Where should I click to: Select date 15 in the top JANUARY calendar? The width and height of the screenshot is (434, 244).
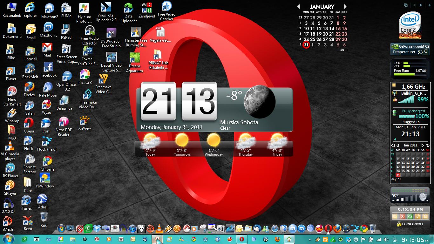(338, 28)
